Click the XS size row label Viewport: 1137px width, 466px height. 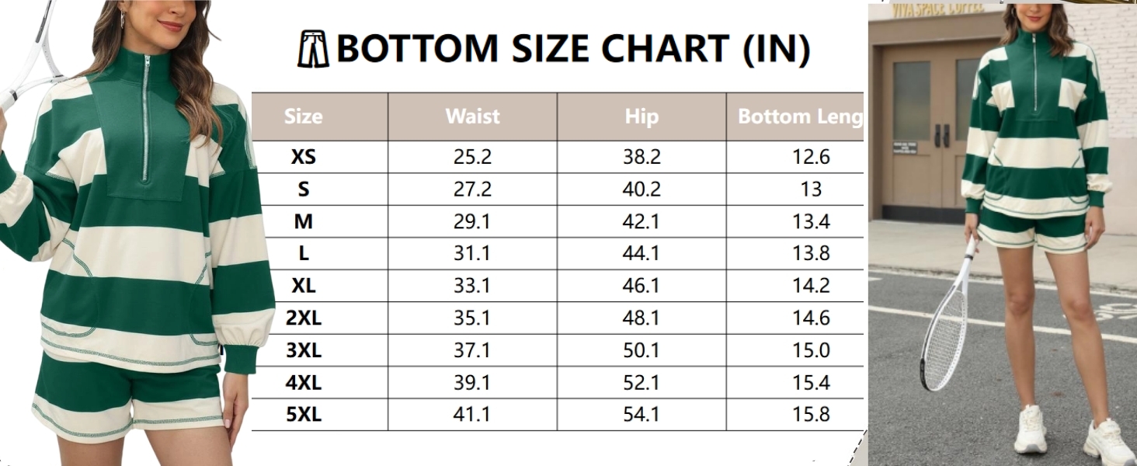point(303,157)
